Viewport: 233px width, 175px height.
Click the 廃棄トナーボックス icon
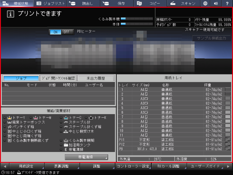click(x=9, y=122)
